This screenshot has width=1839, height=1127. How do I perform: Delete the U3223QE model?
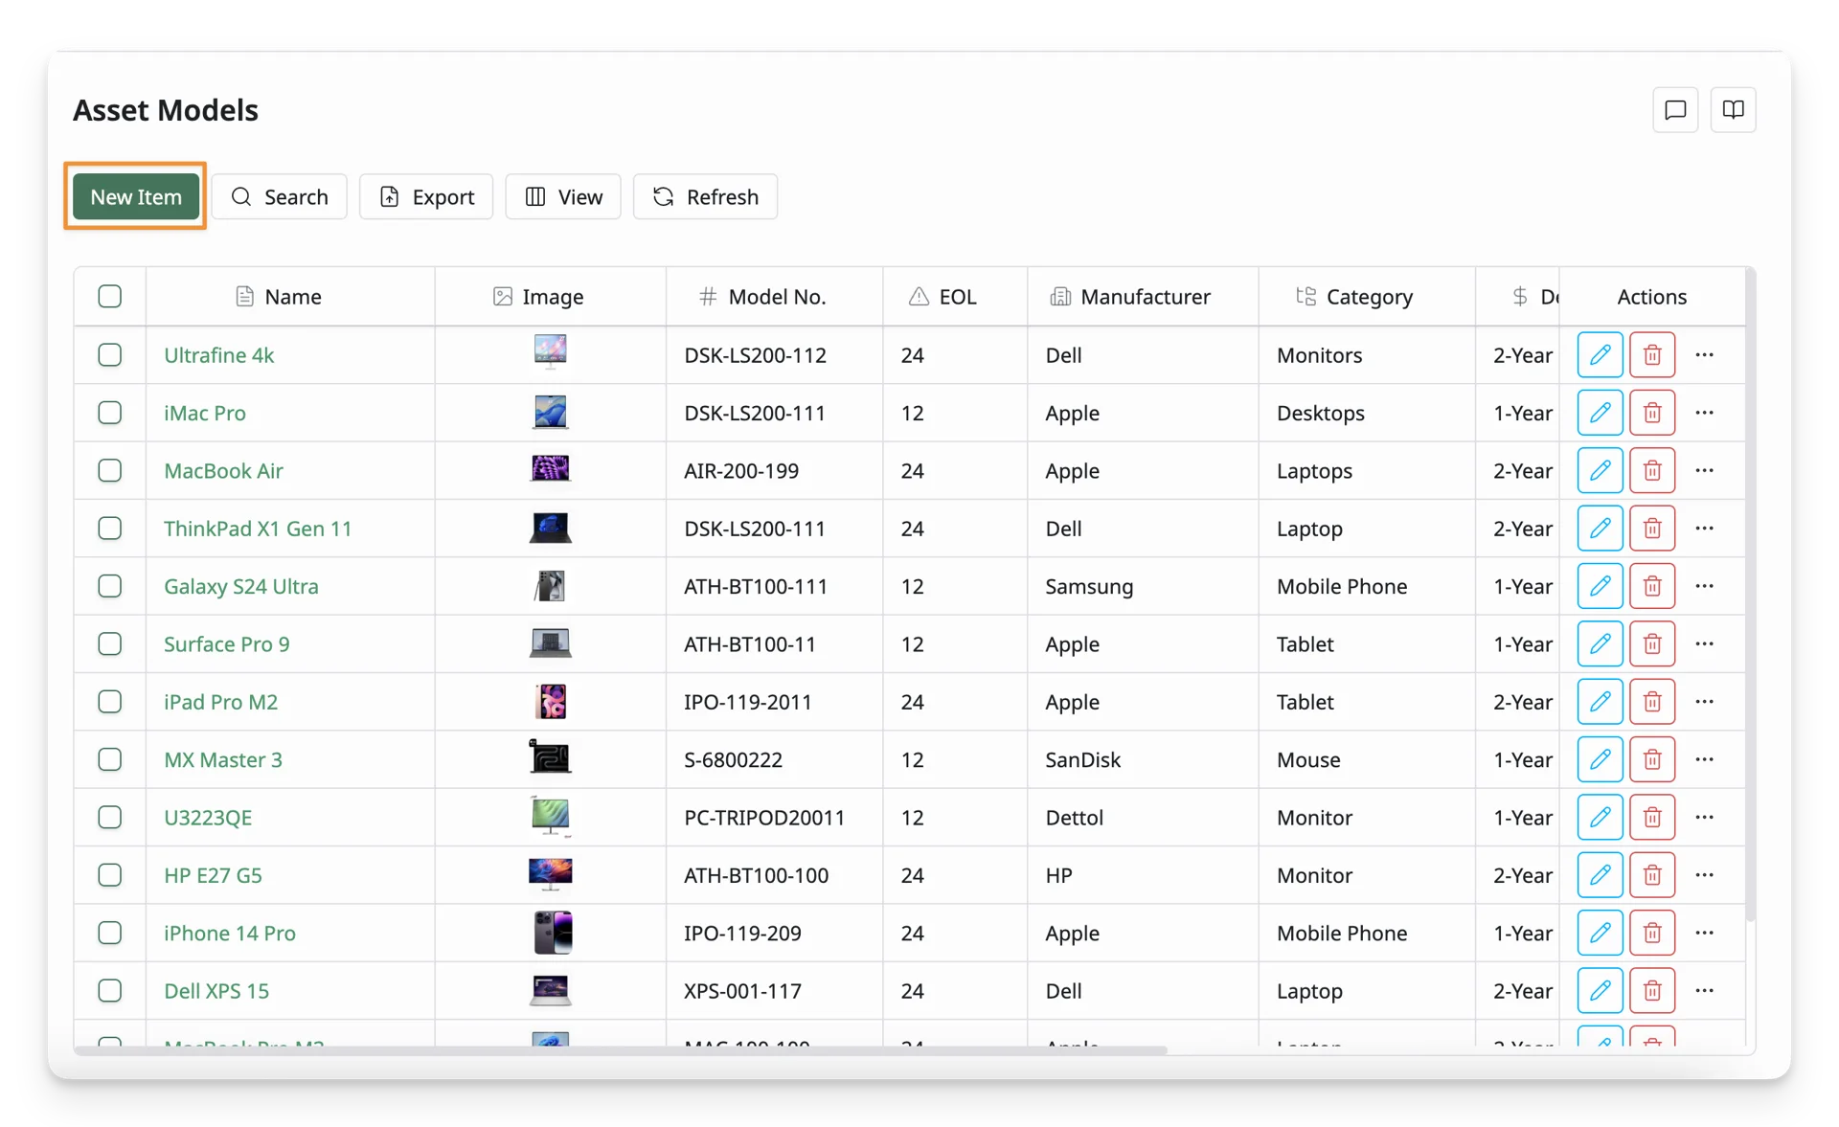(1652, 817)
